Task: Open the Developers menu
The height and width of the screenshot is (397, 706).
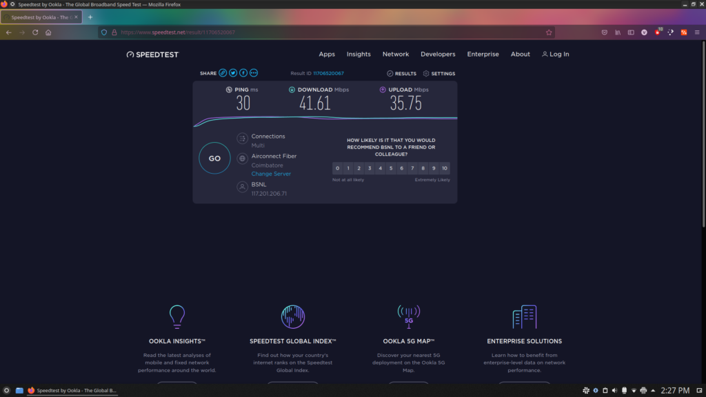Action: (x=438, y=54)
